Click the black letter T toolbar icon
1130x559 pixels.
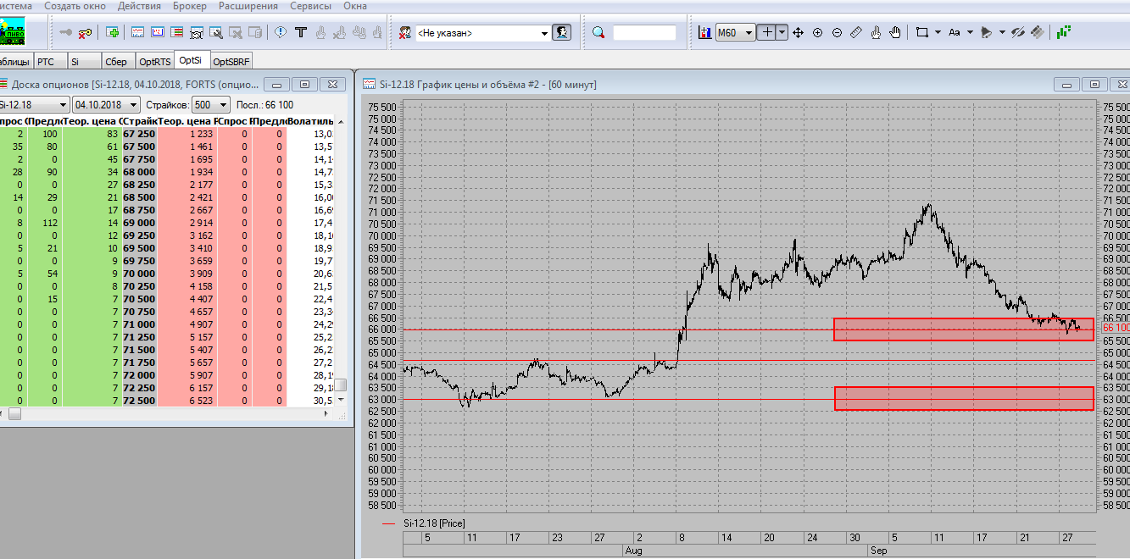tap(300, 32)
